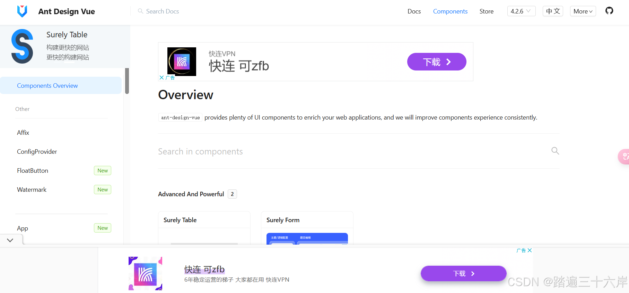Click the Surely Form preview thumbnail
Screen dimensions: 629x293
point(307,238)
